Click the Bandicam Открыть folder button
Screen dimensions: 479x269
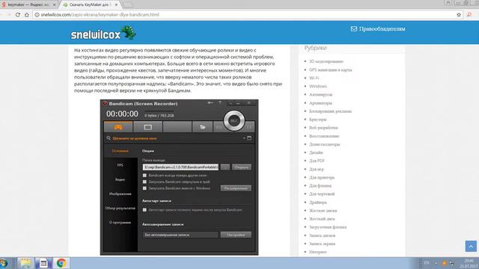241,167
